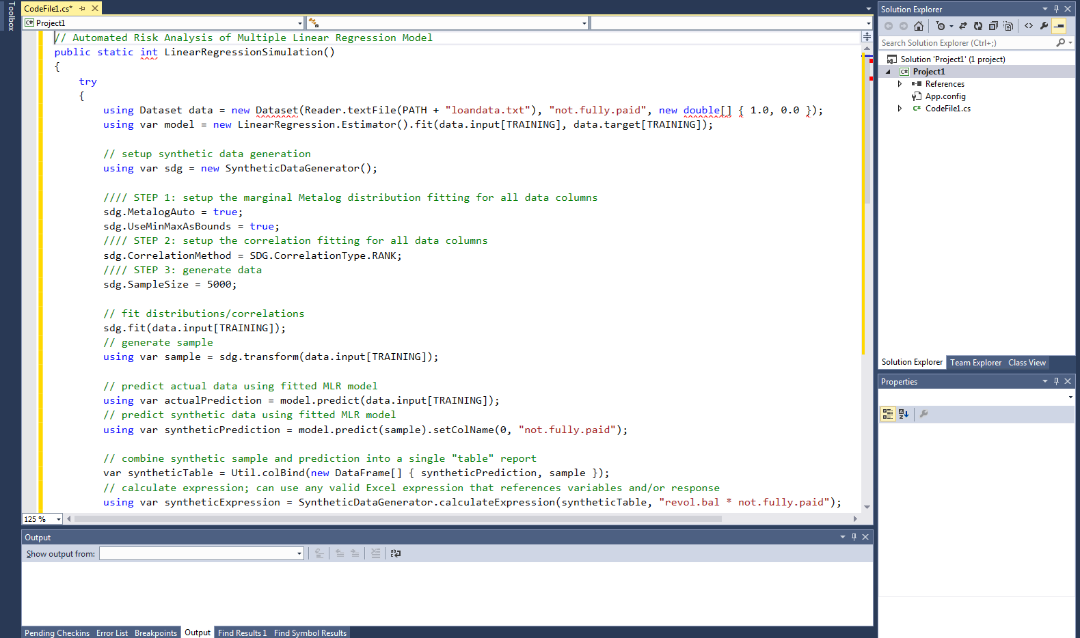Open the types dropdown in navigation bar
The height and width of the screenshot is (638, 1080).
point(584,23)
